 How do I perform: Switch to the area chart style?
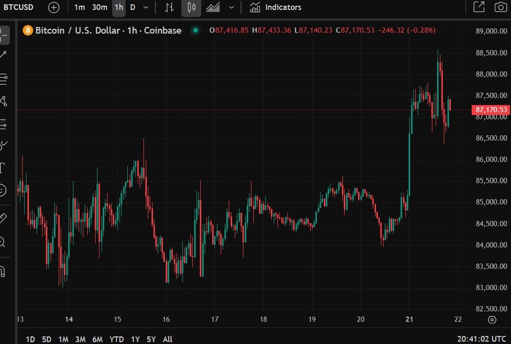coord(213,7)
